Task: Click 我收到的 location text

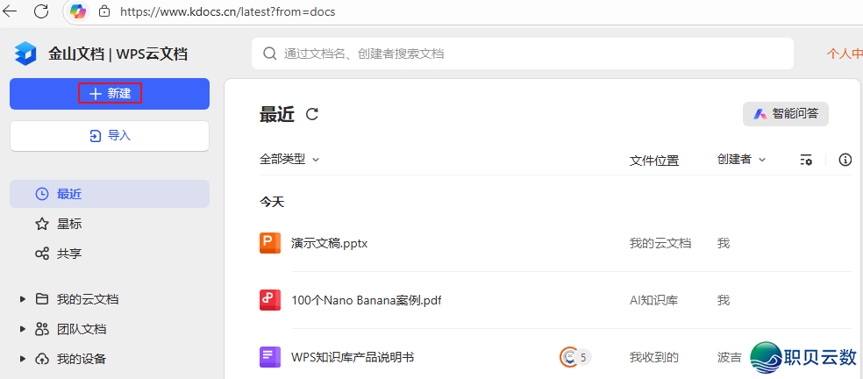Action: coord(654,358)
